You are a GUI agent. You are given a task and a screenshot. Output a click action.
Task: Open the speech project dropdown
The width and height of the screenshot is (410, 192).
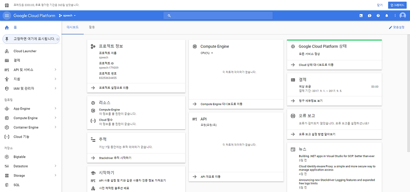click(x=67, y=15)
